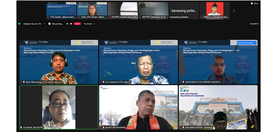This screenshot has width=277, height=132.
Task: Open the more options menu on Gustian's tile
Action: click(255, 43)
